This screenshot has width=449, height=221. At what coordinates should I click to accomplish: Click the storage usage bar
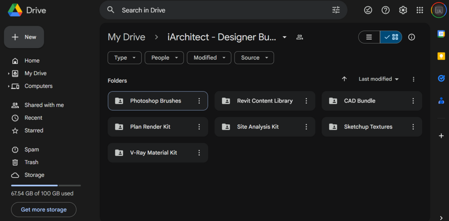point(46,186)
